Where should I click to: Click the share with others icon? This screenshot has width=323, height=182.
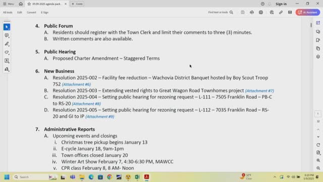[272, 12]
